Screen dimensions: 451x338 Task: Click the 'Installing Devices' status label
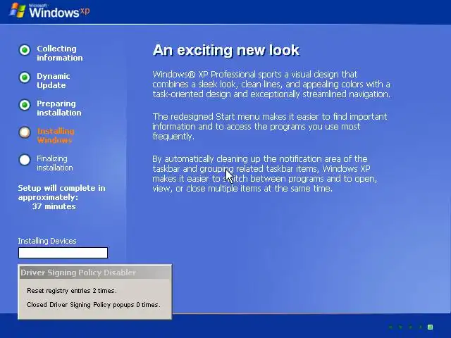click(47, 241)
